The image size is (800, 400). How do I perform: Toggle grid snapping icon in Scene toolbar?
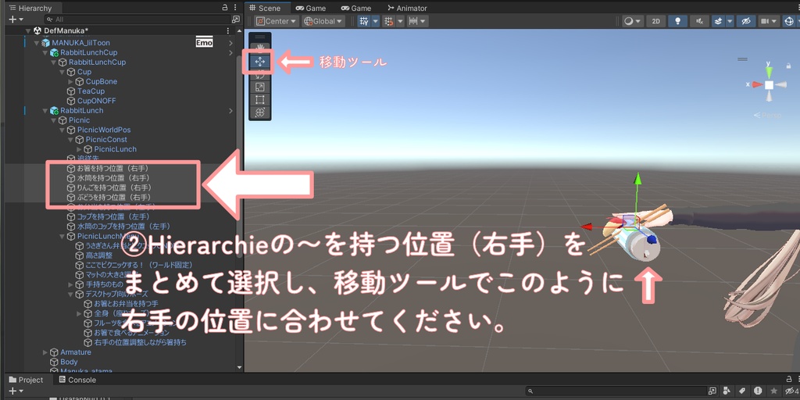389,21
